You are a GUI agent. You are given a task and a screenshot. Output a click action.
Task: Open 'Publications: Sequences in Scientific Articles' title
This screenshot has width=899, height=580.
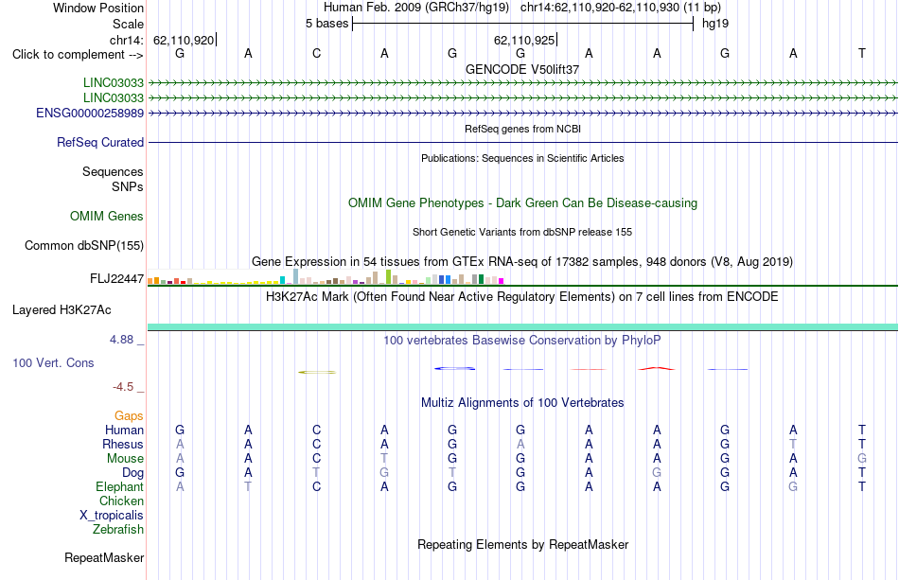point(522,158)
